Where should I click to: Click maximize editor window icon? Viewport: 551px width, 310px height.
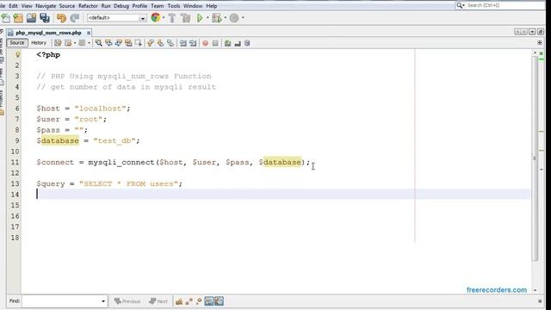tap(541, 32)
